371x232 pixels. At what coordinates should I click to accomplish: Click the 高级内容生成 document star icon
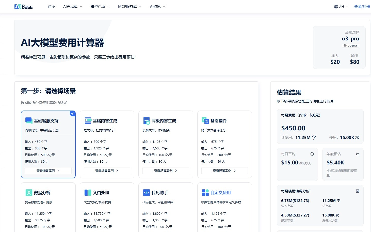coord(147,121)
